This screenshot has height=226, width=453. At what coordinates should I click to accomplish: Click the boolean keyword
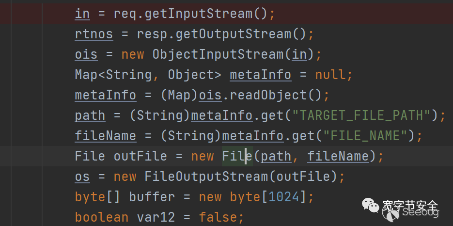point(102,217)
